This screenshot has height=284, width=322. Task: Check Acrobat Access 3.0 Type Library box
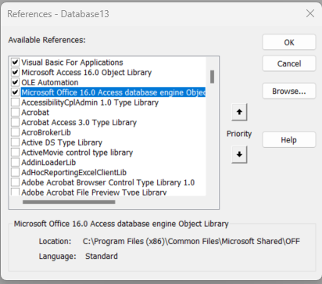coord(15,122)
